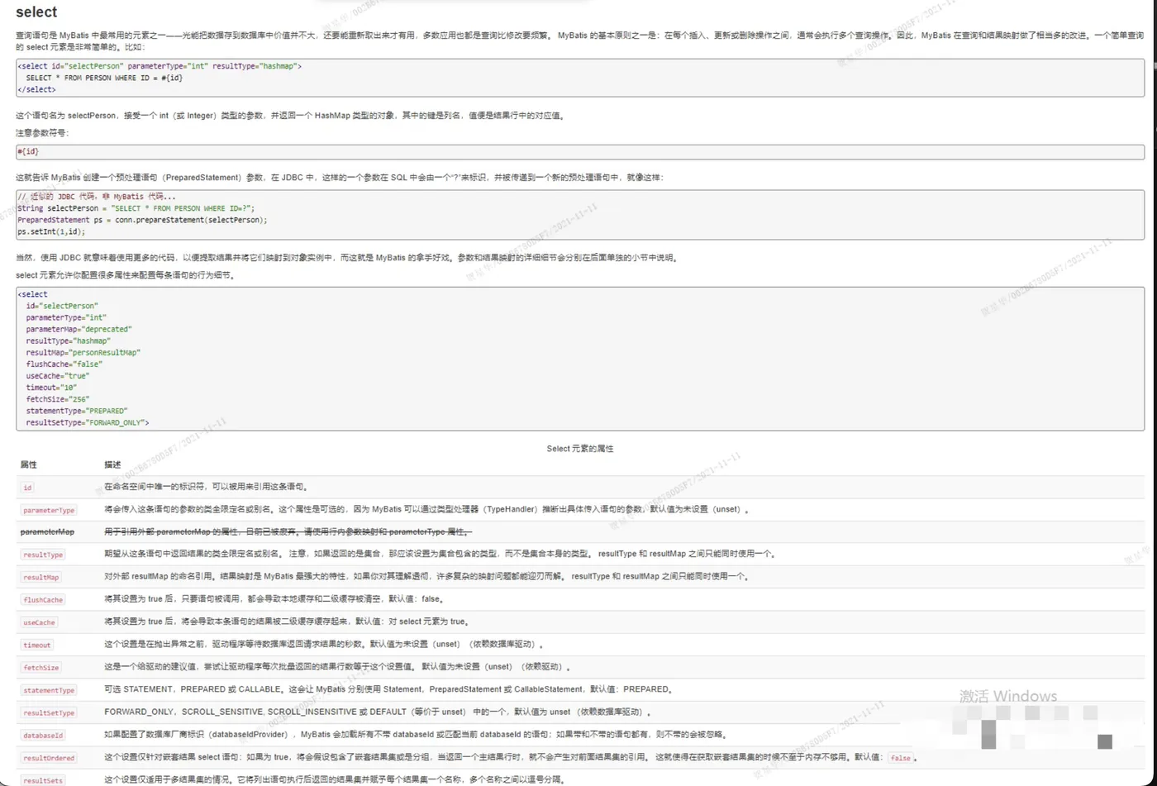This screenshot has width=1157, height=786.
Task: Click the struck-through description "用于引用外部 parameterMap"
Action: pos(288,531)
